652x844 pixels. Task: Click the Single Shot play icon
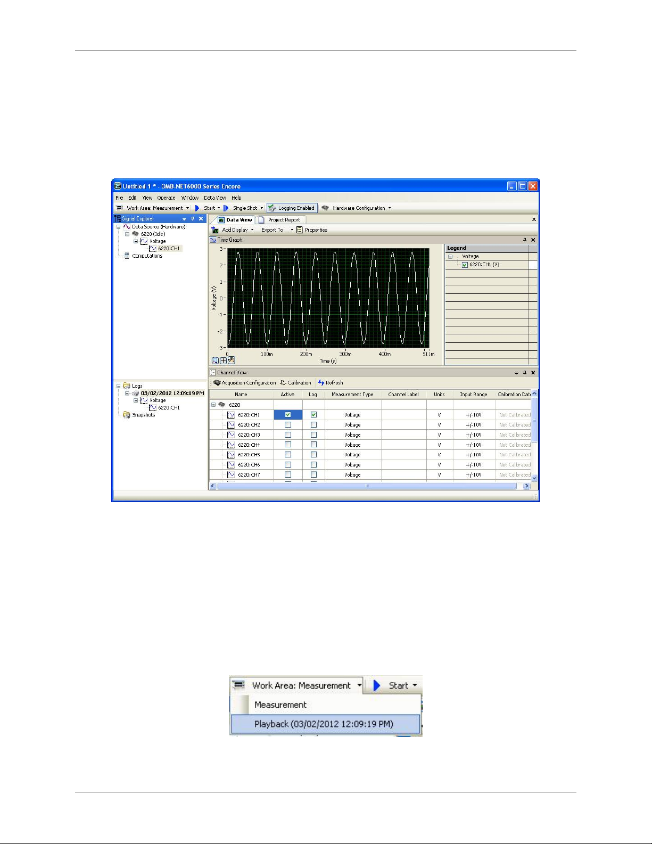226,208
